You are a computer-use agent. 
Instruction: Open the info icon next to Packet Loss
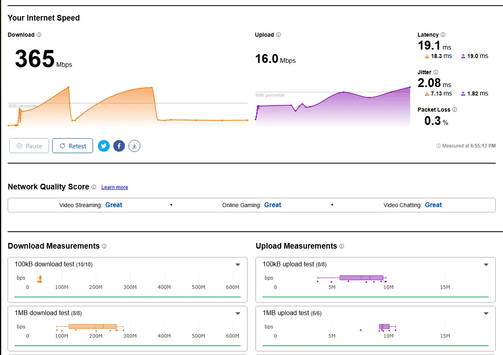point(455,110)
